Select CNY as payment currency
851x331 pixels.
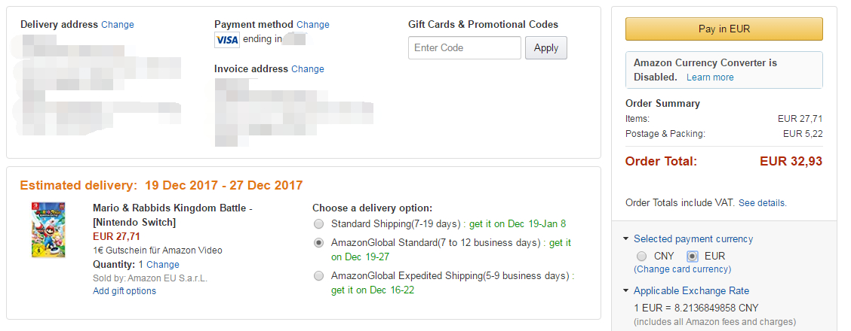pyautogui.click(x=642, y=256)
